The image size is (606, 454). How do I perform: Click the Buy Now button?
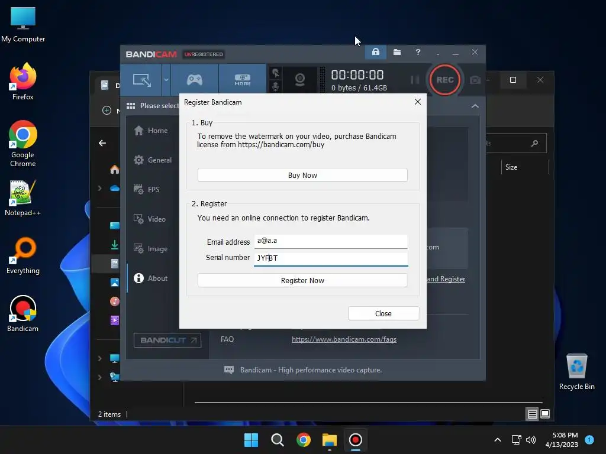tap(302, 175)
